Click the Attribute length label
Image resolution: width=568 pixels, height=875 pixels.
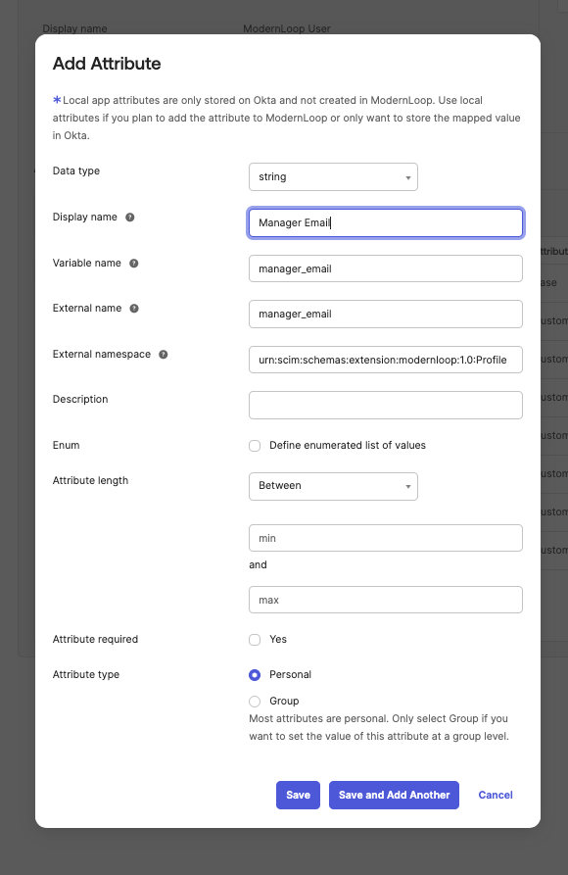click(90, 480)
